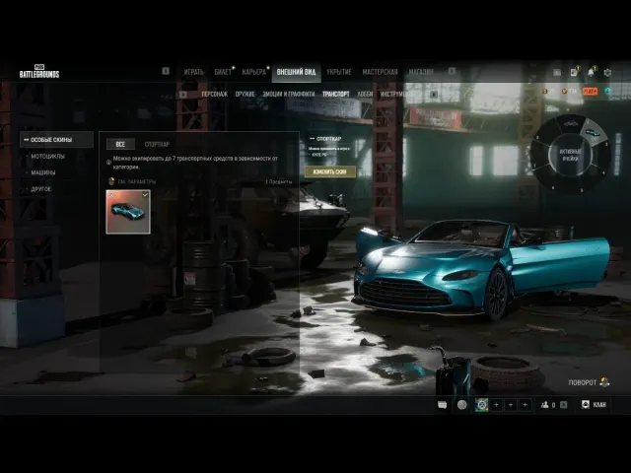Select МОТОЦИКЛЫ category

[x=47, y=156]
